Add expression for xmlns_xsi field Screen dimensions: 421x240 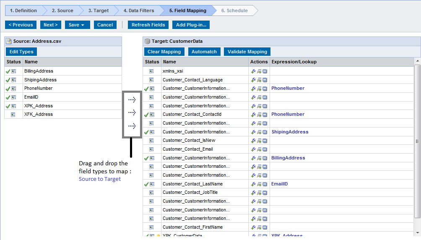coord(253,71)
